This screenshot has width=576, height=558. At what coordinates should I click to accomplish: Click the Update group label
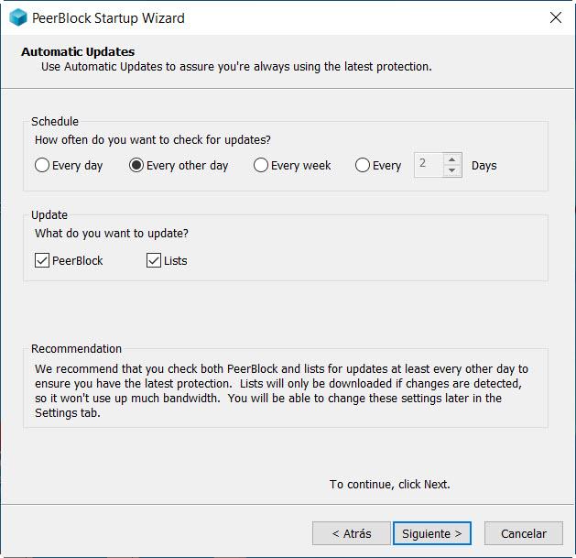pyautogui.click(x=49, y=215)
